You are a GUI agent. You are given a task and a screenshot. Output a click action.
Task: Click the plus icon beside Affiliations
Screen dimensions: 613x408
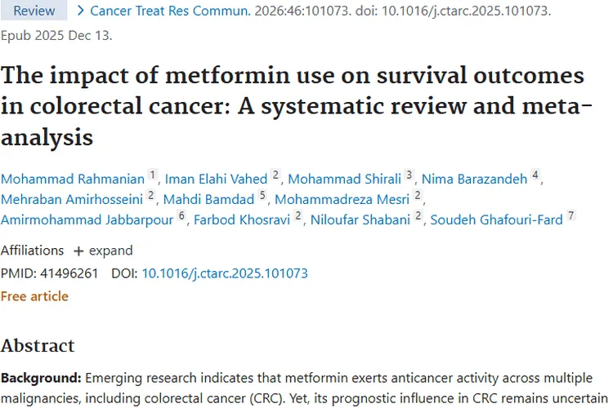click(78, 251)
